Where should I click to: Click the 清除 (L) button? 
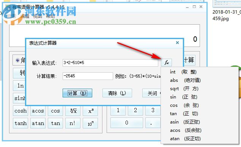click(x=117, y=93)
